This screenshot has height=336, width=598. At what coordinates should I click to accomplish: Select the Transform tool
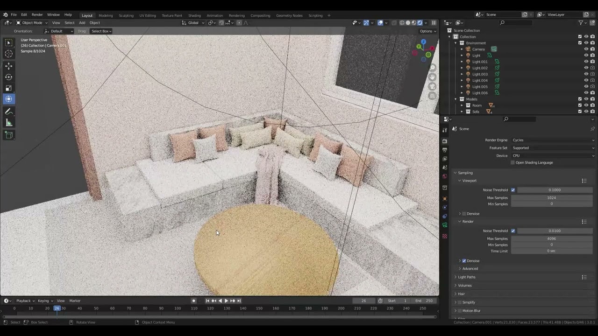click(x=9, y=99)
